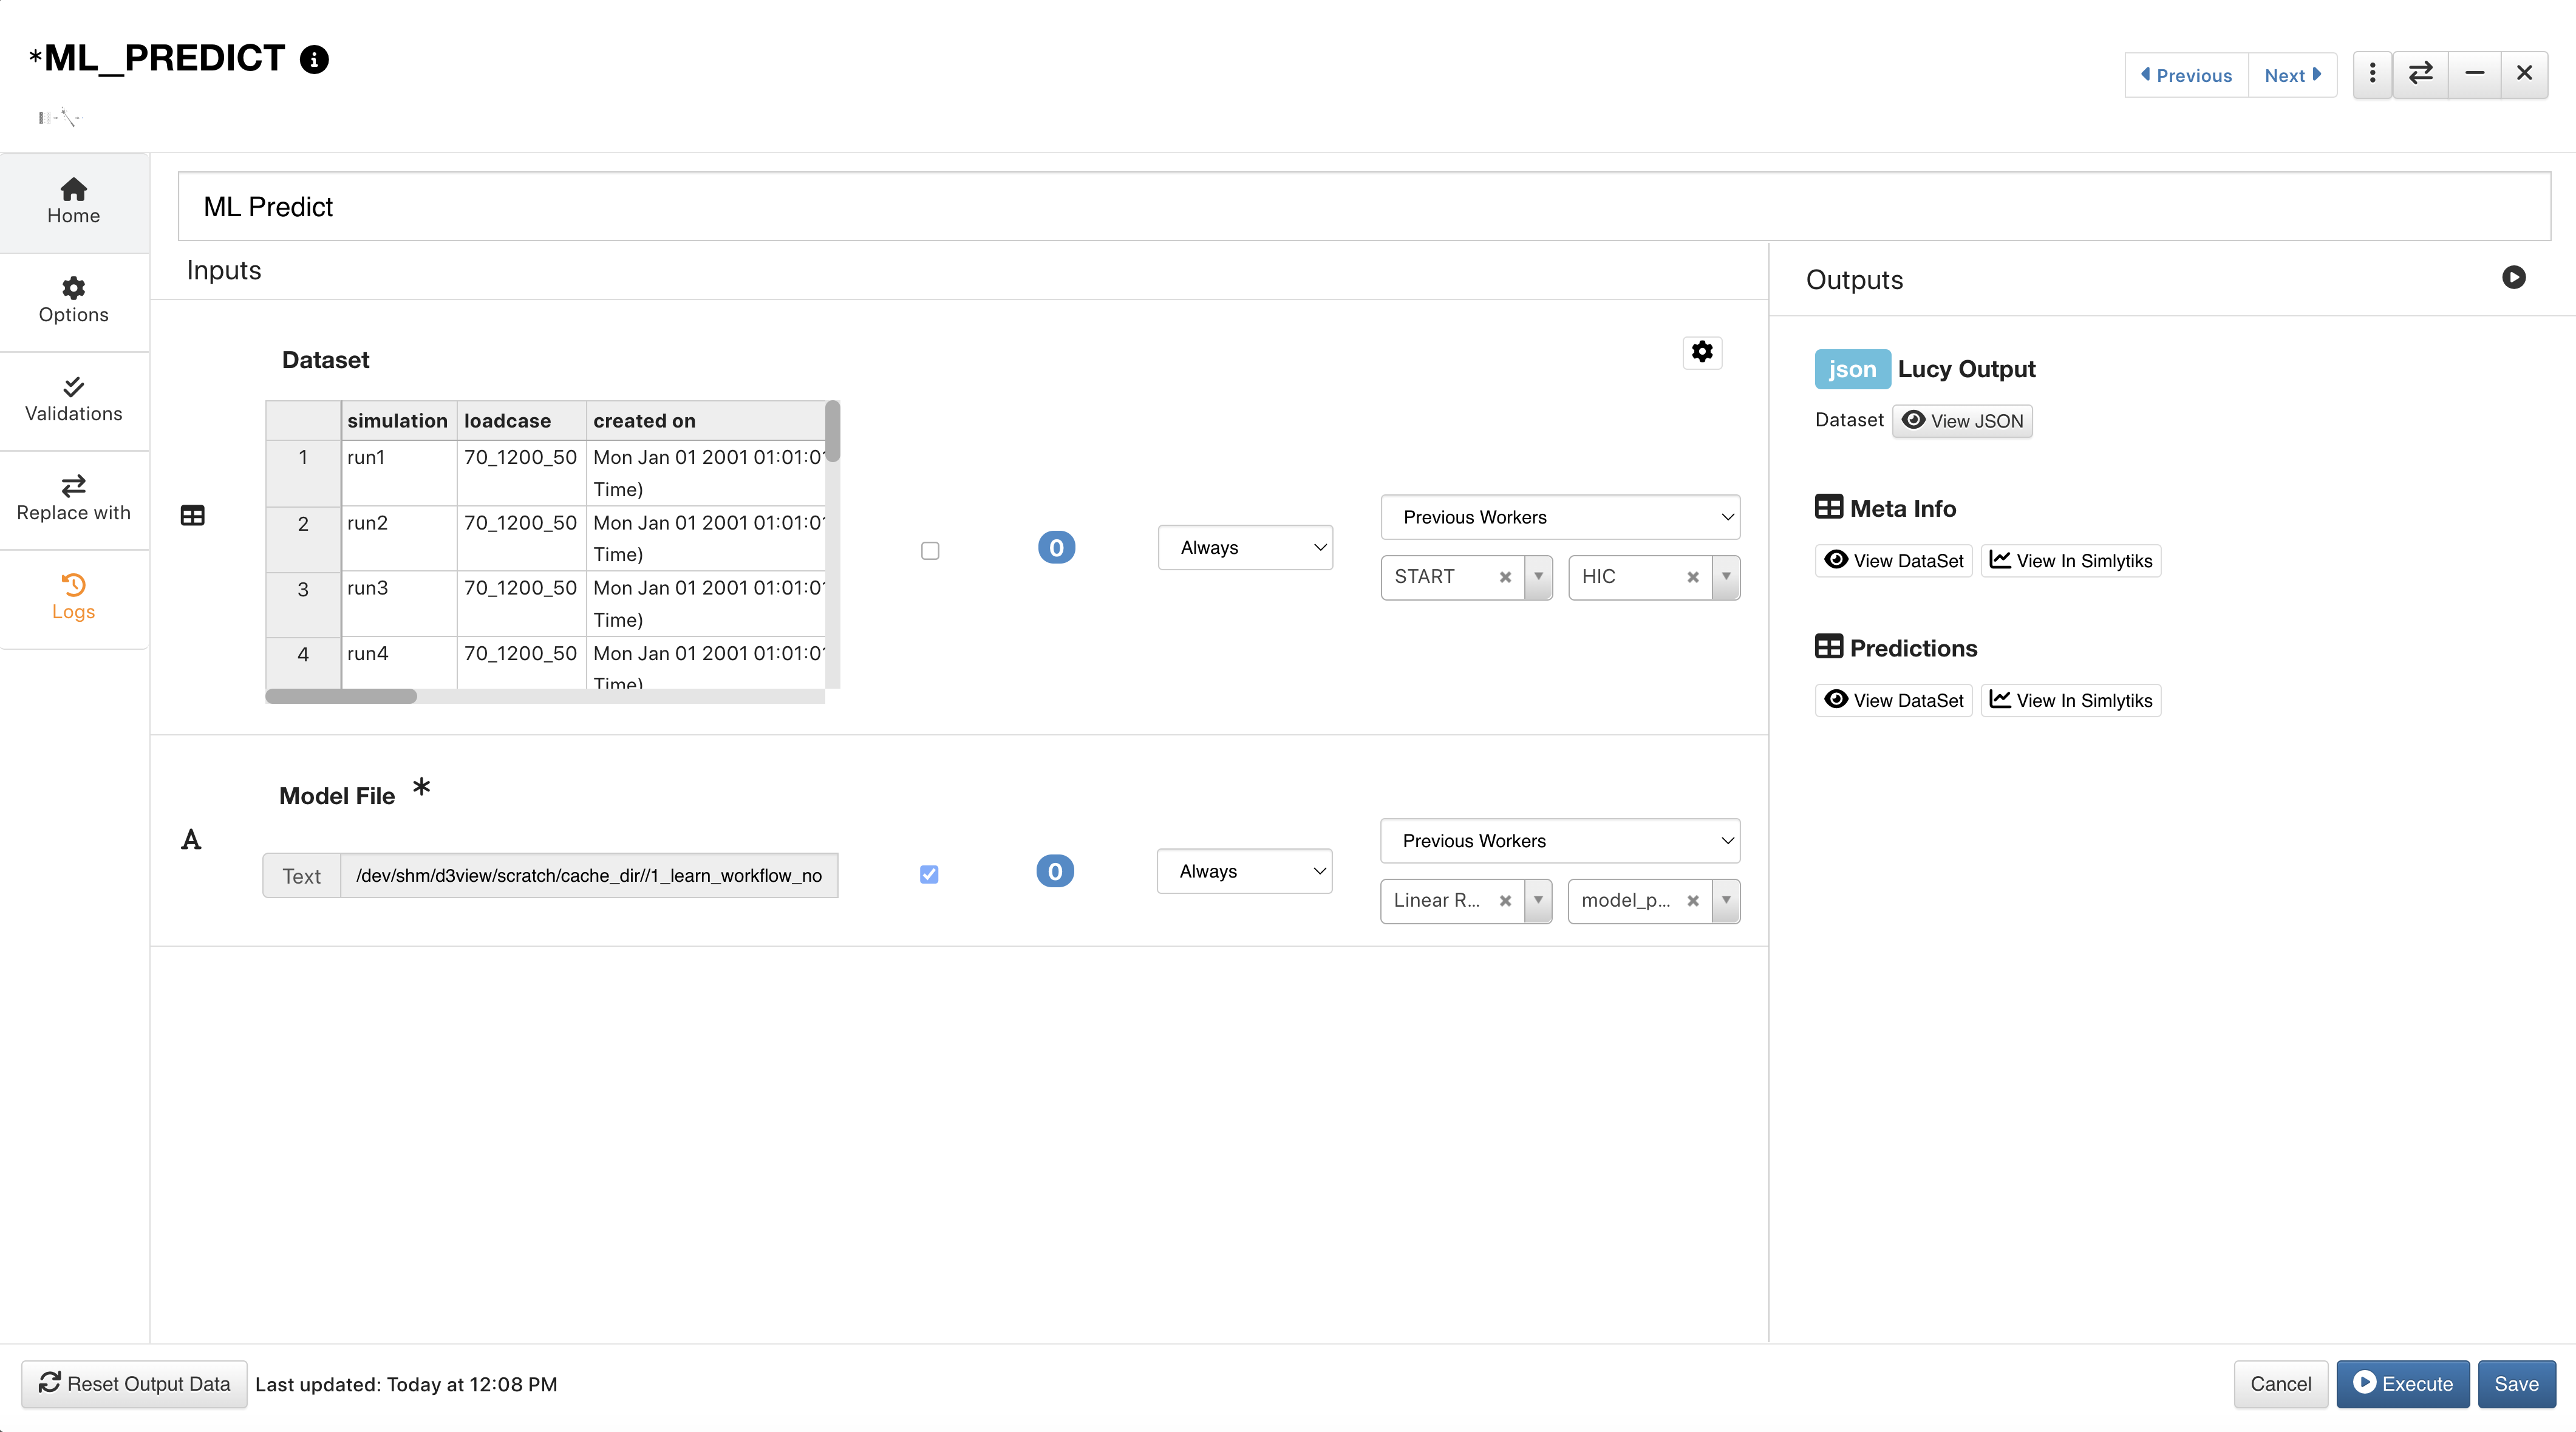Screen dimensions: 2576x1432
Task: Open the Replace with sidebar tab
Action: pyautogui.click(x=74, y=499)
